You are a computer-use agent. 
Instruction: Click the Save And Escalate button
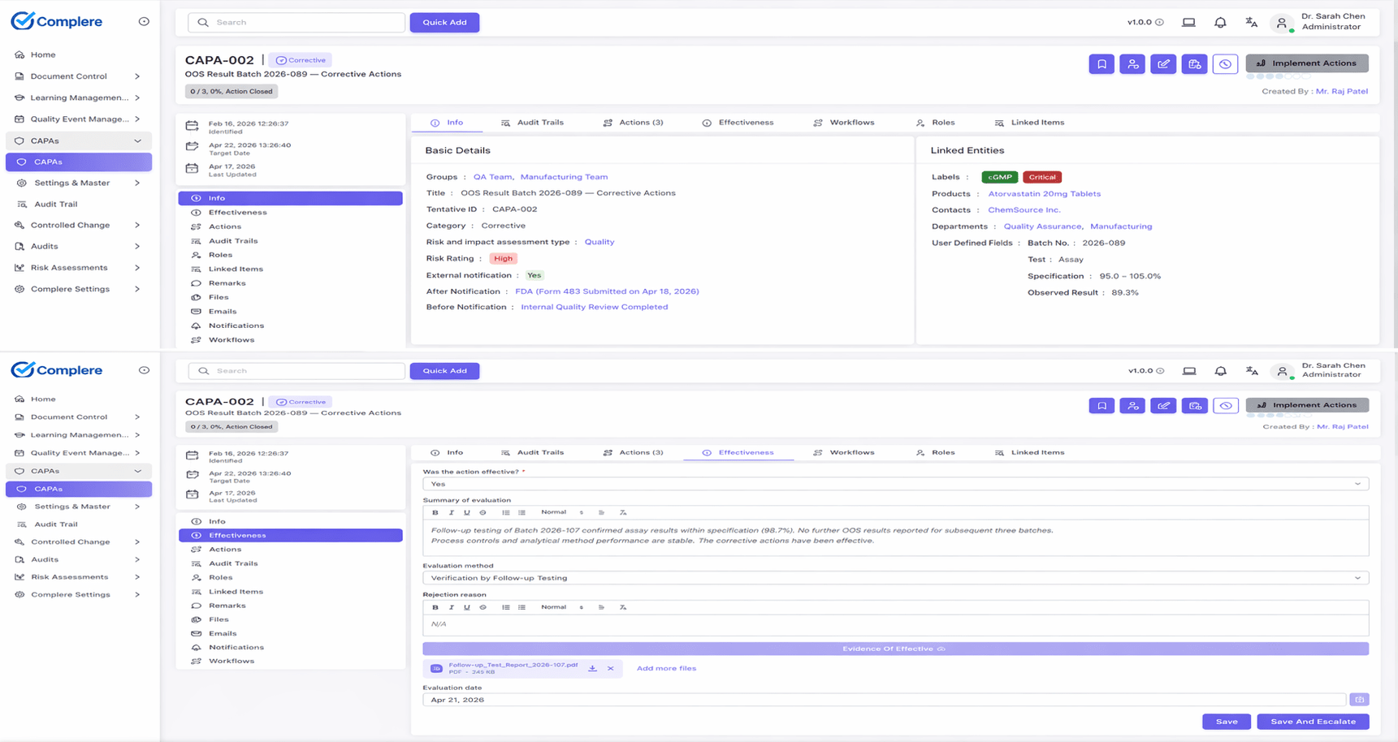pos(1312,722)
